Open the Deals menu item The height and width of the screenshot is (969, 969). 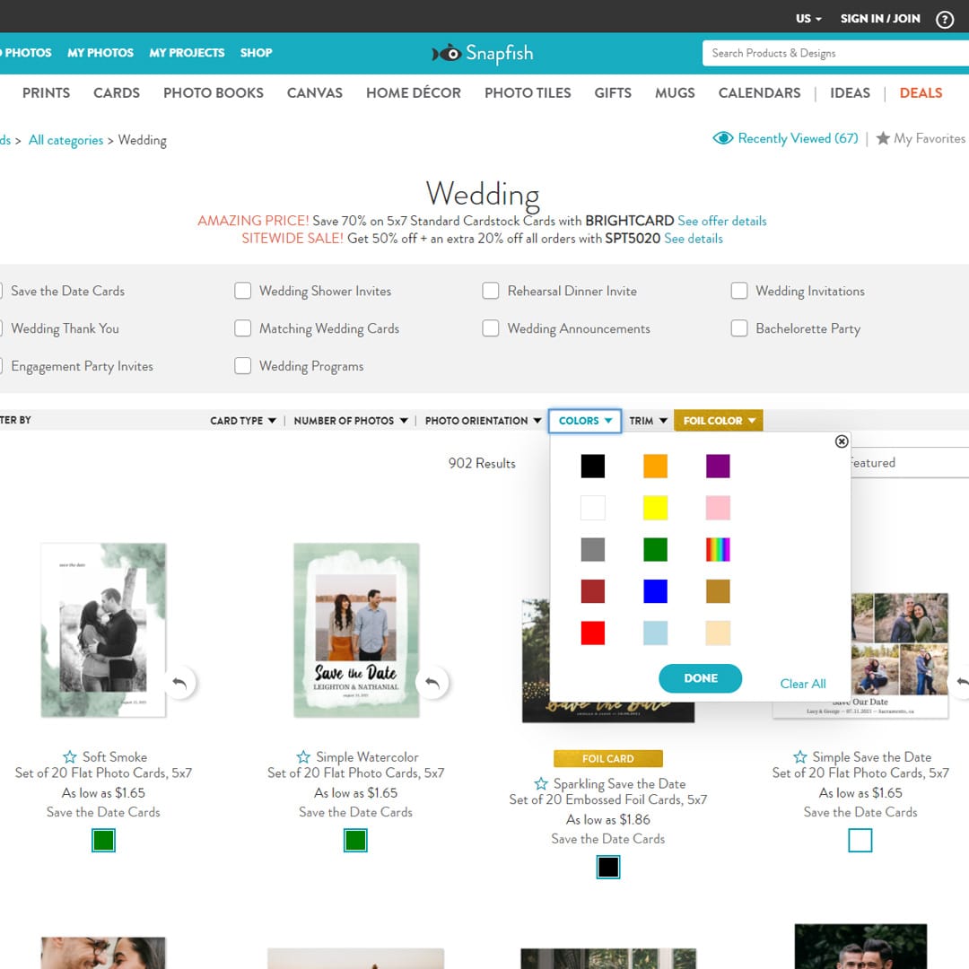click(921, 92)
